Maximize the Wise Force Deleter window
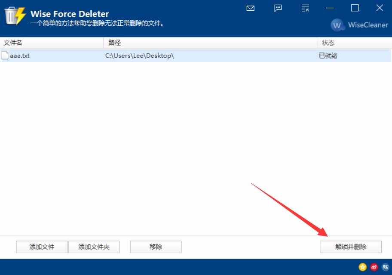Image resolution: width=392 pixels, height=275 pixels. [x=355, y=8]
